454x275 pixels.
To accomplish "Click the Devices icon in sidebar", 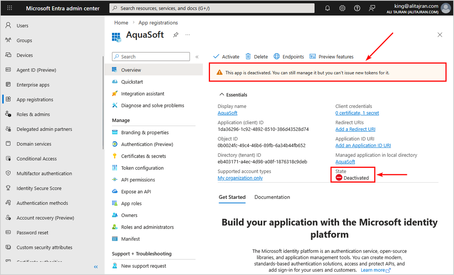I will coord(8,55).
